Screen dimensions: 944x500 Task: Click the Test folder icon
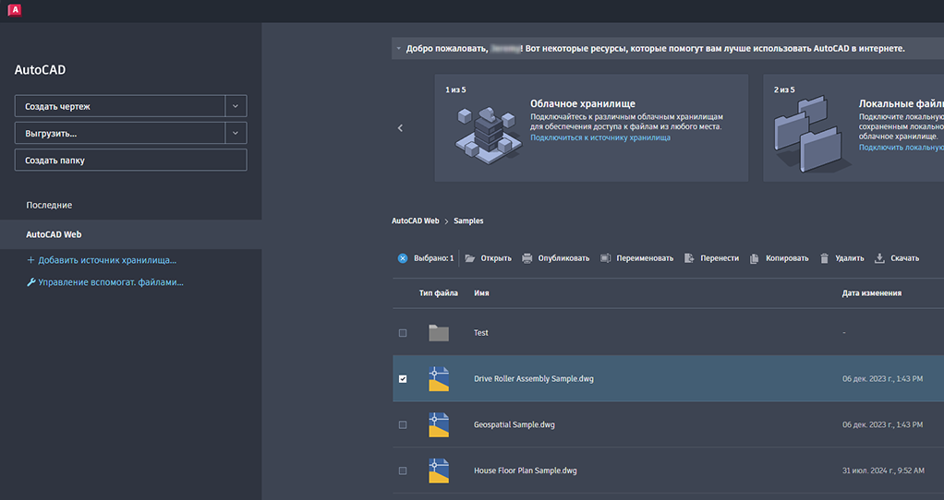(x=439, y=333)
